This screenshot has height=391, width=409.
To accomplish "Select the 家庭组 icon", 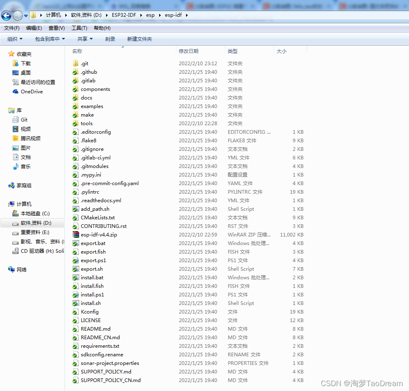I will (x=11, y=186).
